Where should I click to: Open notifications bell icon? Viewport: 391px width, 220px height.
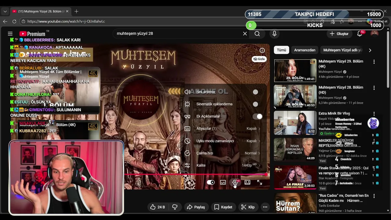click(x=360, y=34)
